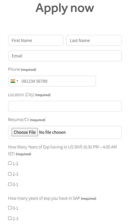The height and width of the screenshot is (224, 134).
Task: Tick the 2-3 years US Shift checkbox
Action: point(10,174)
